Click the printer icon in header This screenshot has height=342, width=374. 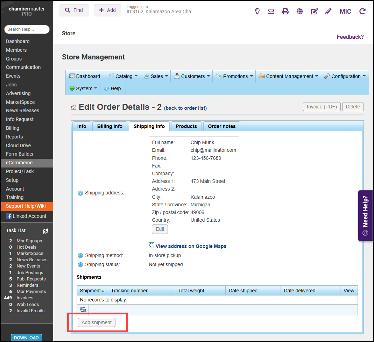tap(285, 11)
